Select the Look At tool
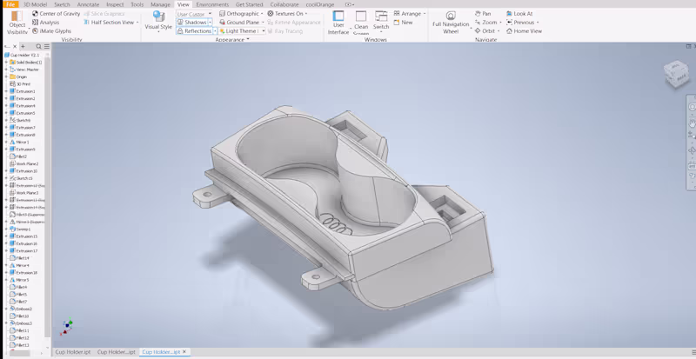The height and width of the screenshot is (359, 696). click(519, 14)
